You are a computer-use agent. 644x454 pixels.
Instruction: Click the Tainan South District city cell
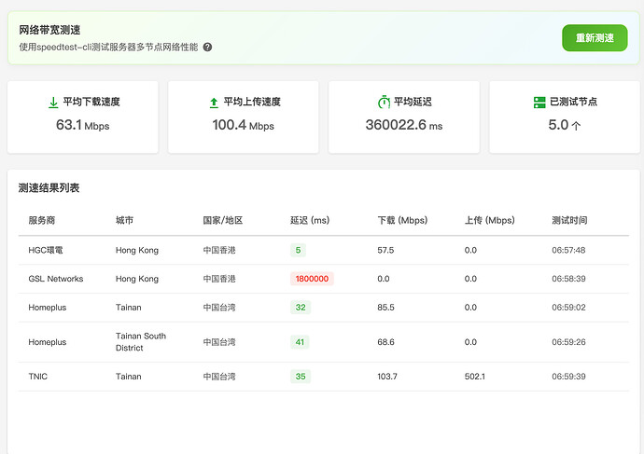(141, 342)
